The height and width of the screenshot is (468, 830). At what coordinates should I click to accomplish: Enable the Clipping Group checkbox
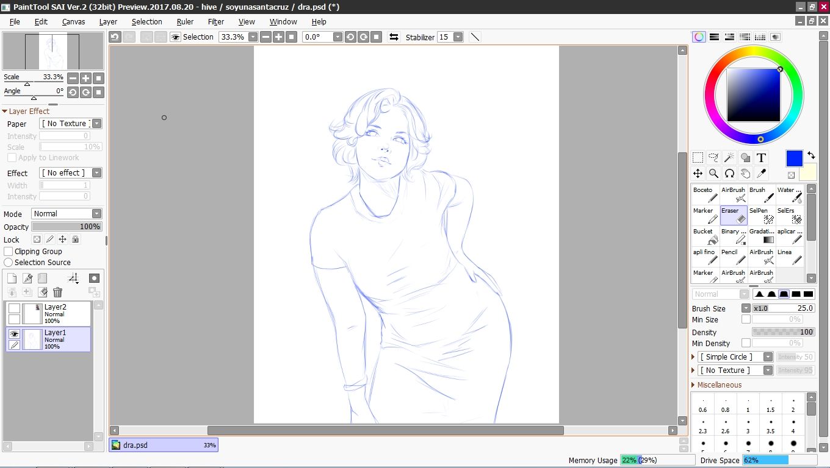pos(9,251)
